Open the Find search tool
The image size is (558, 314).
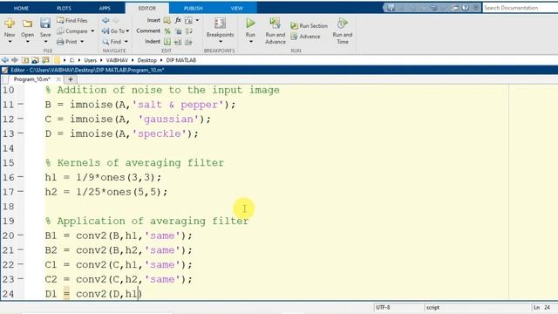coord(112,42)
